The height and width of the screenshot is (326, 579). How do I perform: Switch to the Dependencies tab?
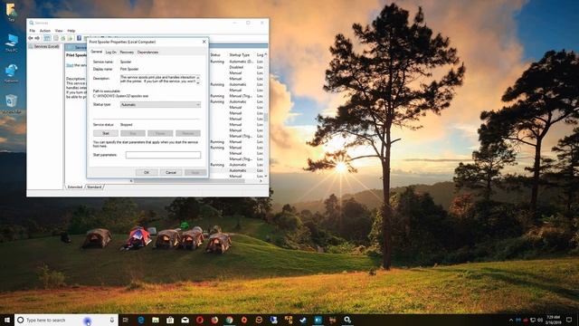tap(147, 53)
